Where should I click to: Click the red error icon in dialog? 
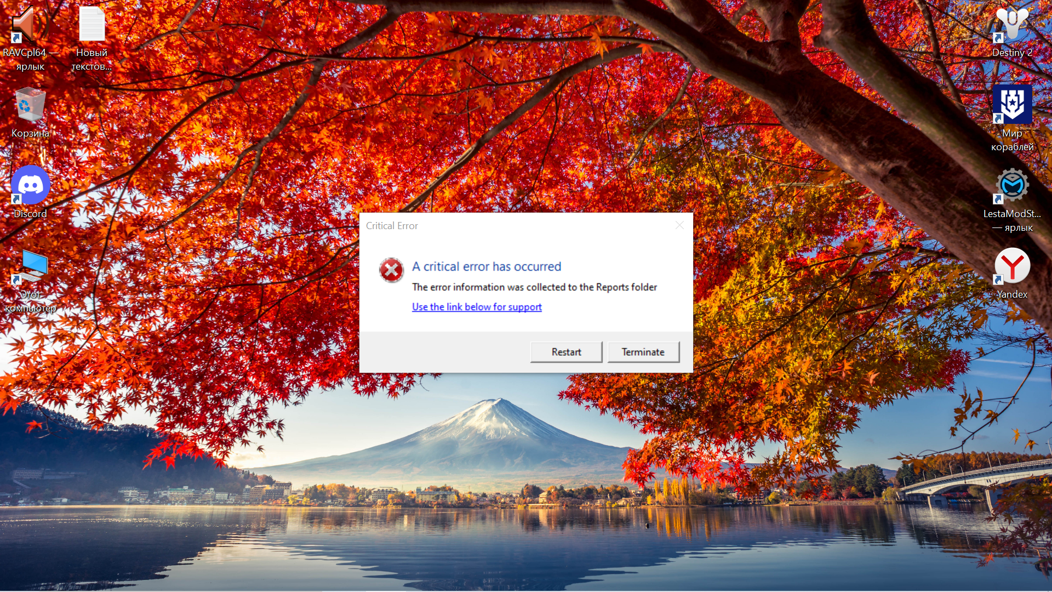[x=391, y=270]
